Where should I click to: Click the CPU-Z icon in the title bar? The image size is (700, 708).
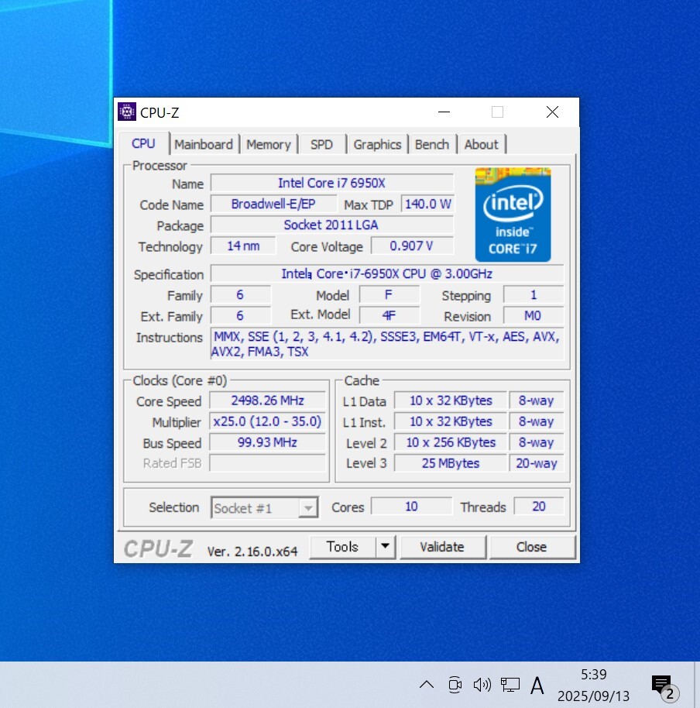click(x=127, y=112)
